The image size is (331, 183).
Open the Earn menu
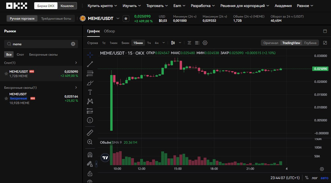click(179, 6)
